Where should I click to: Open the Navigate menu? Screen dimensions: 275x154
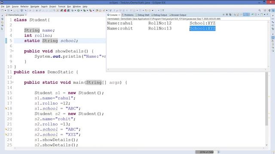pos(35,6)
